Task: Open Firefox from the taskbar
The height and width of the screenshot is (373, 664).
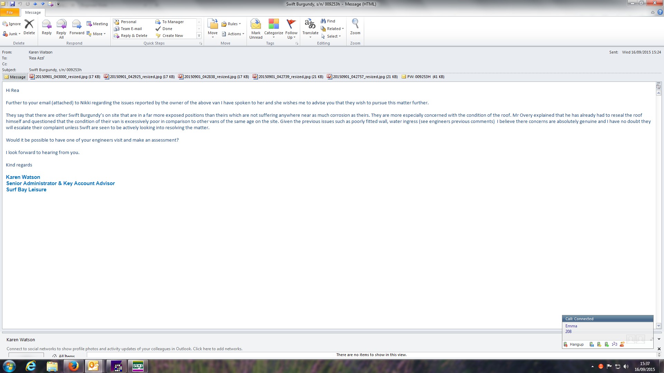Action: 73,366
